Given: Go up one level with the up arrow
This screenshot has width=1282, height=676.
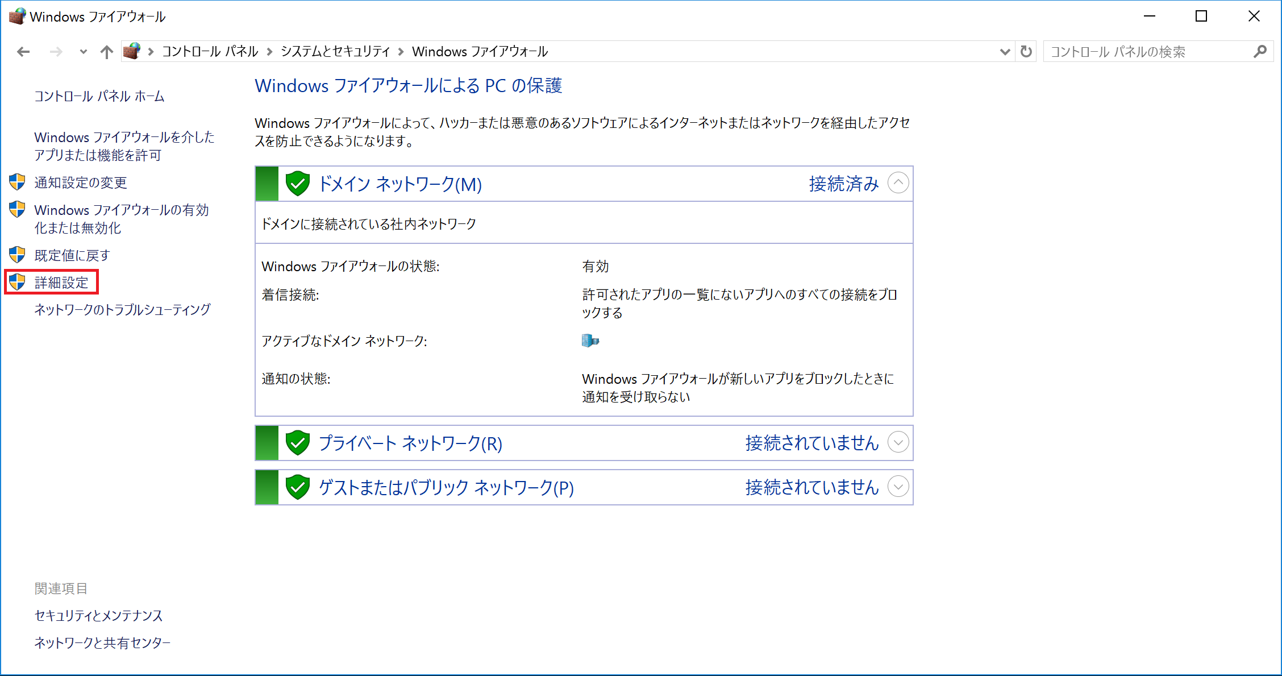Looking at the screenshot, I should click(106, 52).
